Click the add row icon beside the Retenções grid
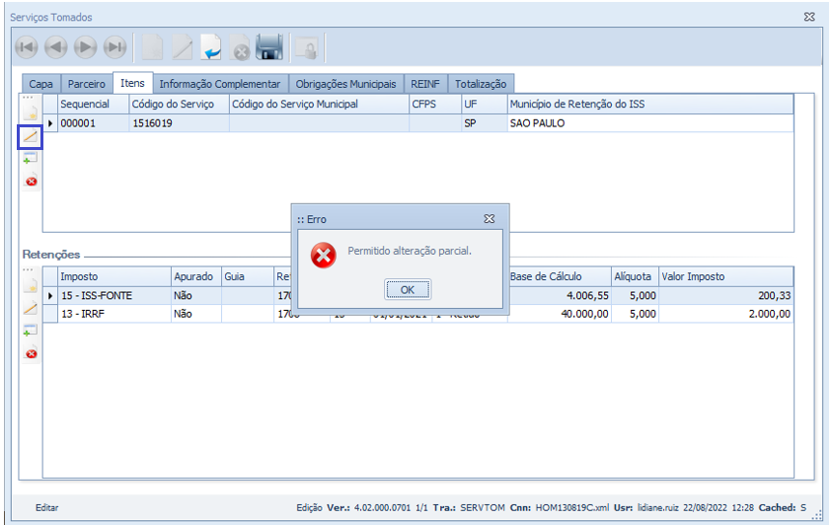Viewport: 832px width, 525px height. [31, 331]
